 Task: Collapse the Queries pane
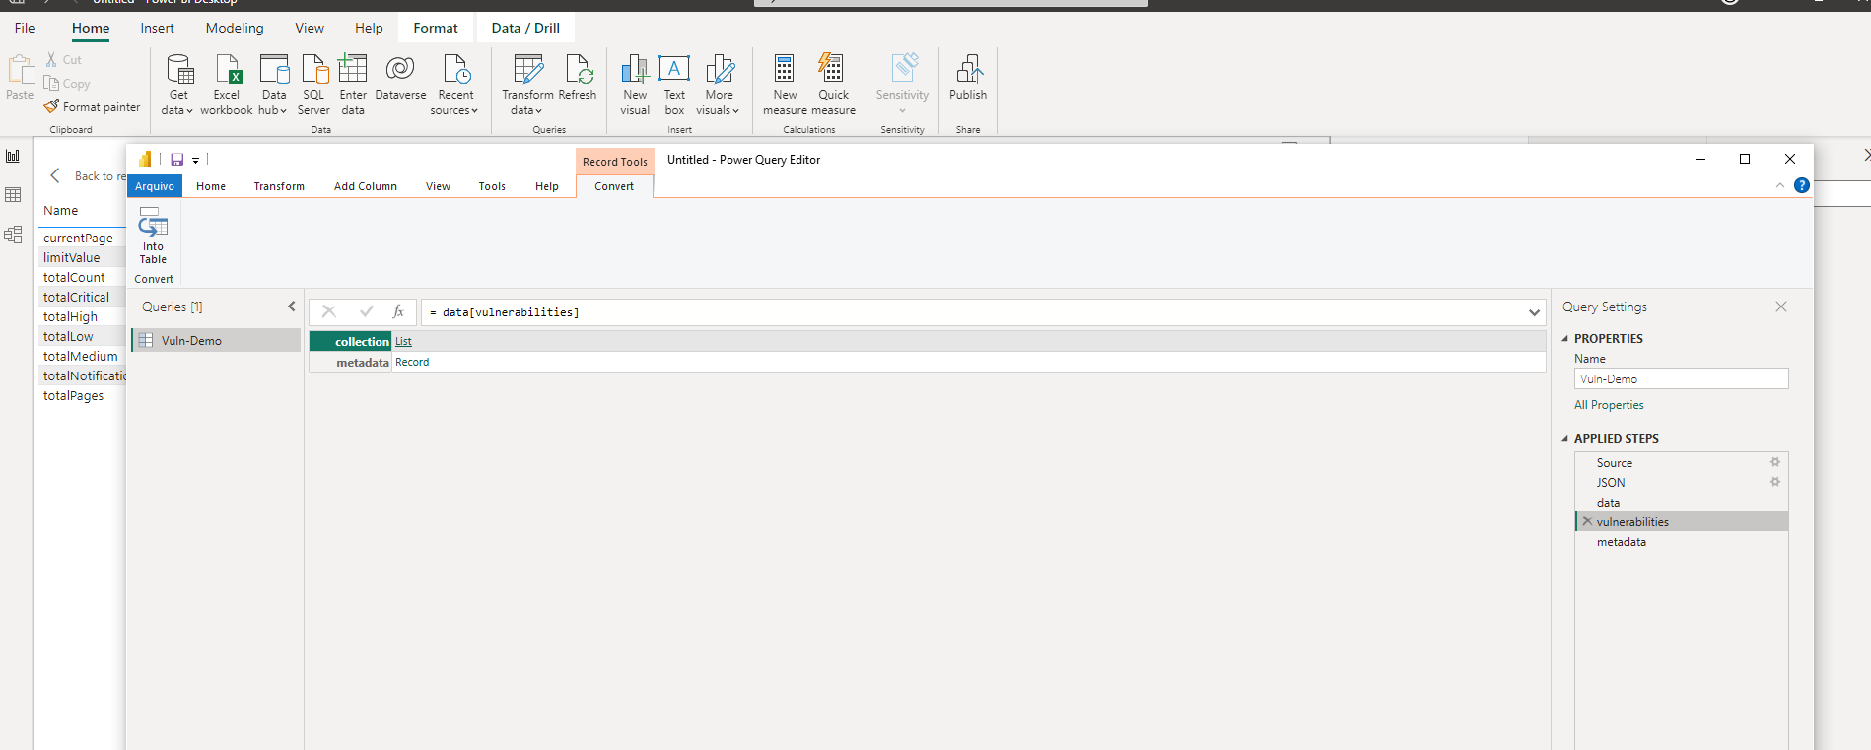292,307
